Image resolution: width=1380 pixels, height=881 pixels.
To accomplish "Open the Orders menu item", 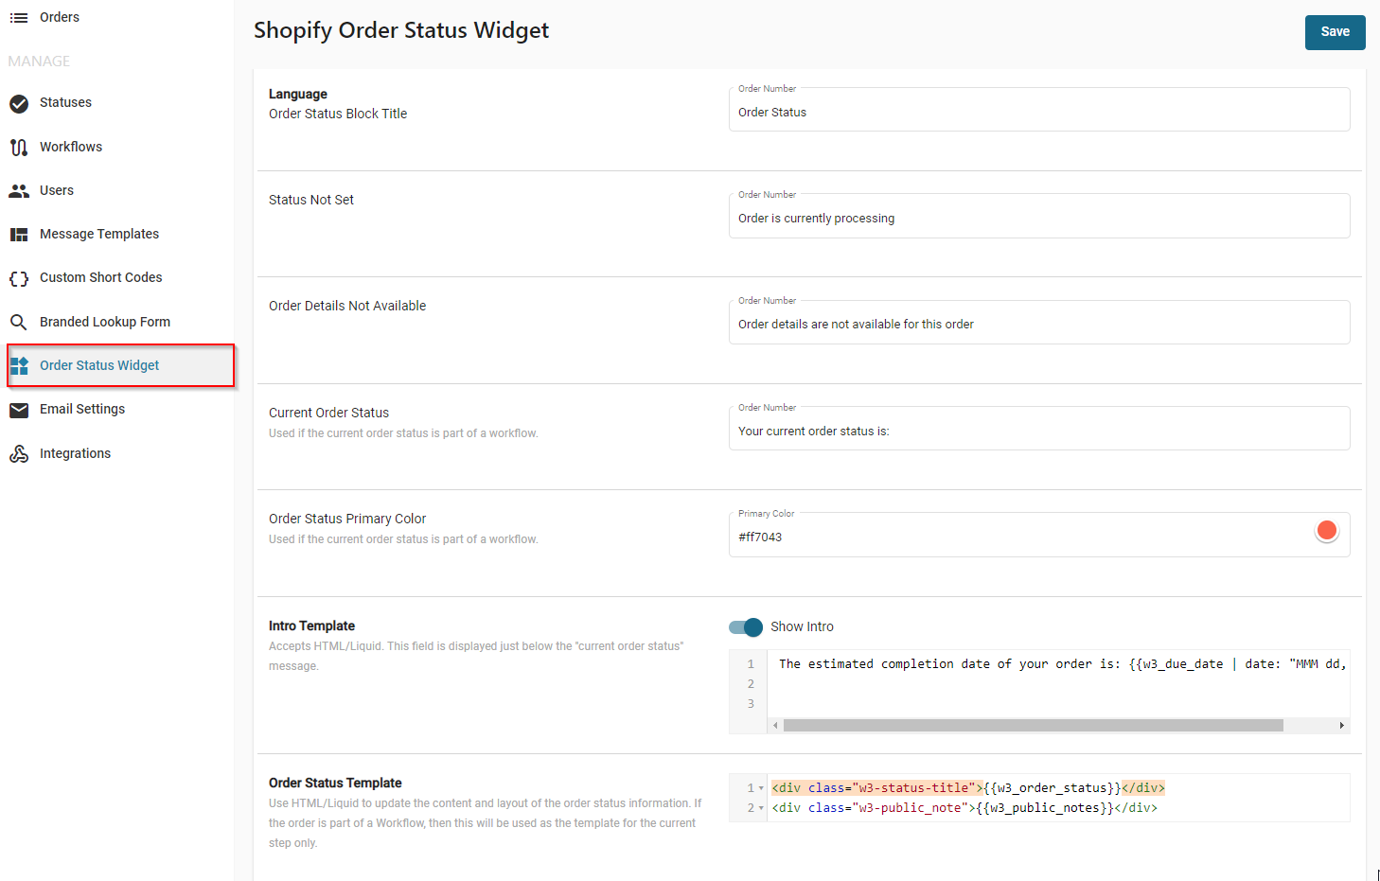I will tap(59, 16).
